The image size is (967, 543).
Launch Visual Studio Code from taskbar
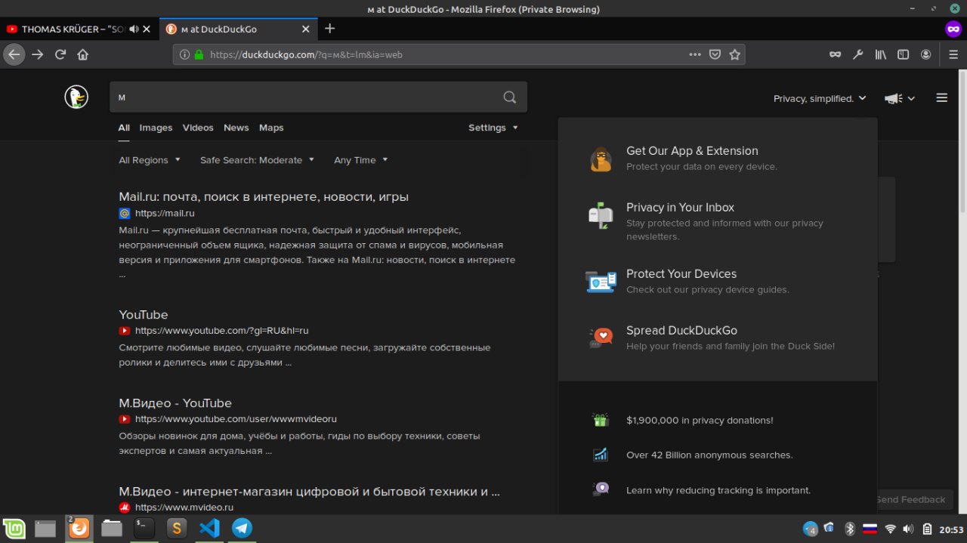209,528
